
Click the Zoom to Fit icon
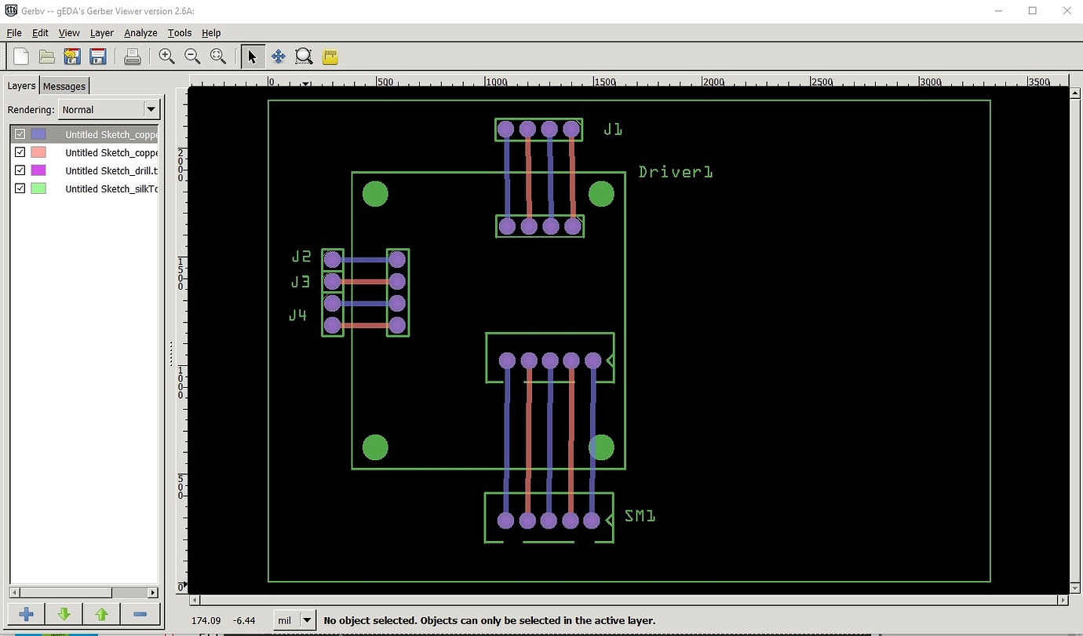pyautogui.click(x=218, y=57)
